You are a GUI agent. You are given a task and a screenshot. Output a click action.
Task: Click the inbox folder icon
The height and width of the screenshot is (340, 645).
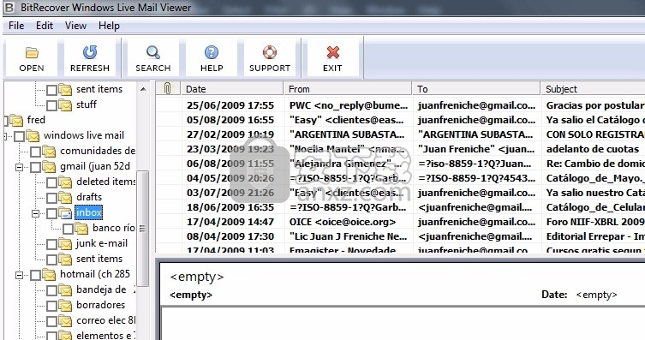tap(65, 213)
